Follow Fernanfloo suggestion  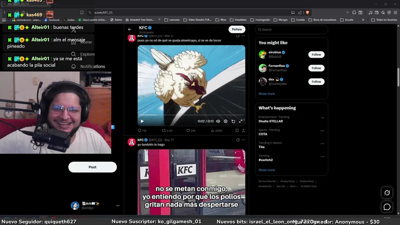point(316,68)
